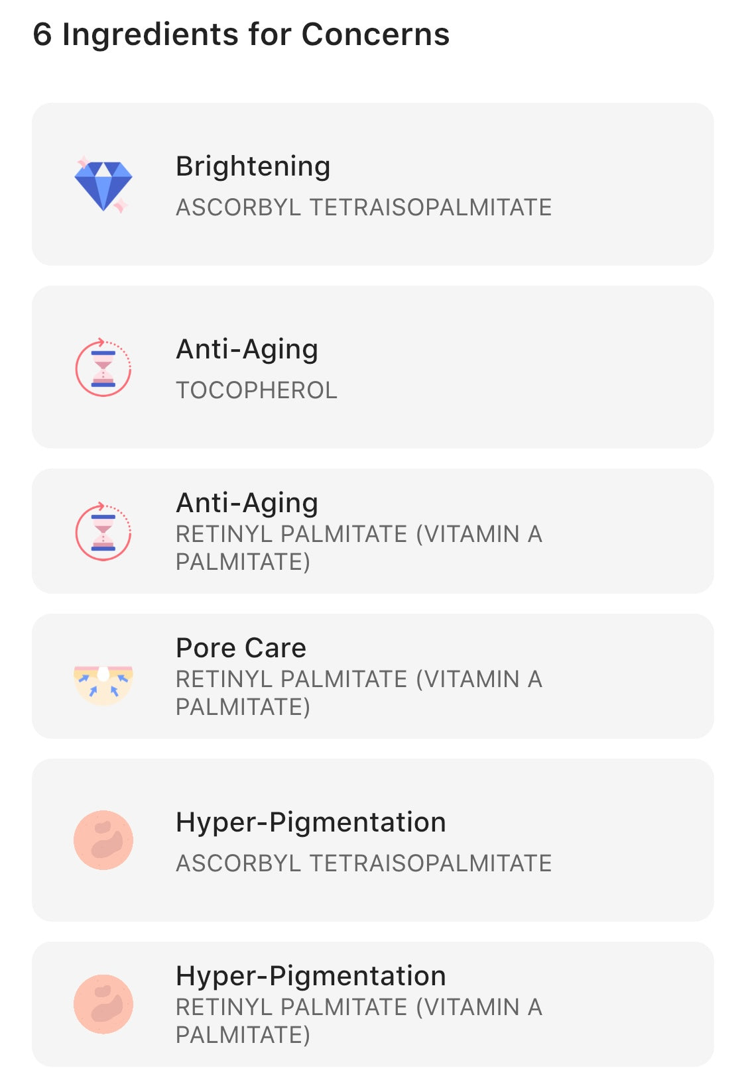The image size is (746, 1084).
Task: Click the TOCOPHEROL ingredient name
Action: [257, 390]
